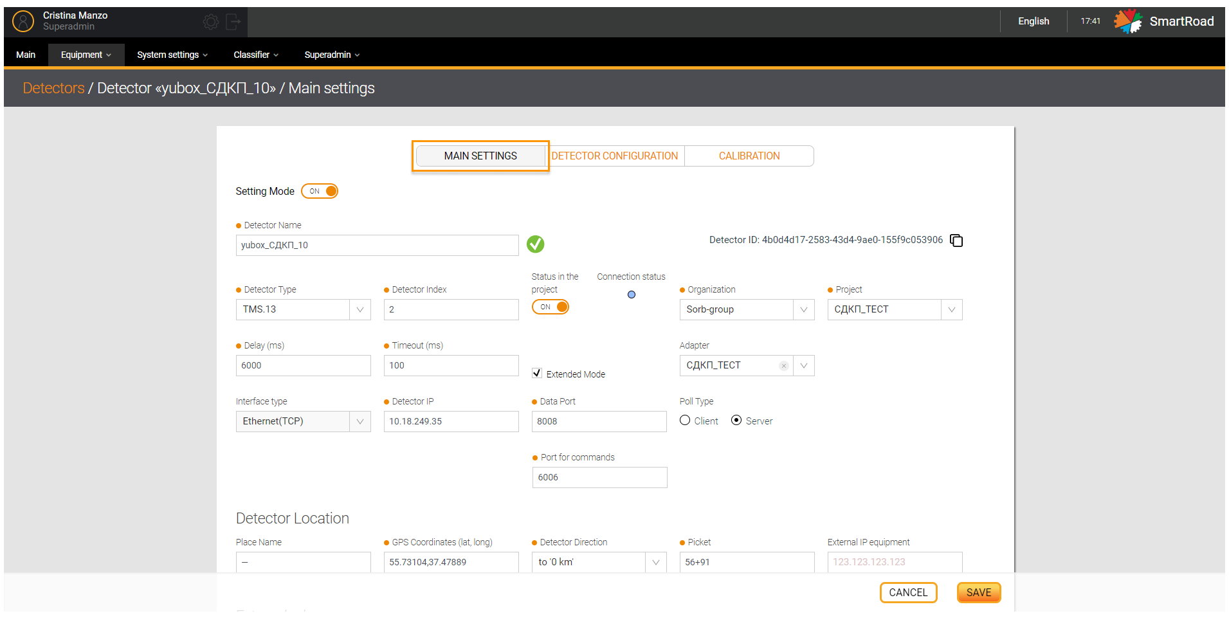Switch to Calibration tab
Screen dimensions: 1229x618
point(749,156)
